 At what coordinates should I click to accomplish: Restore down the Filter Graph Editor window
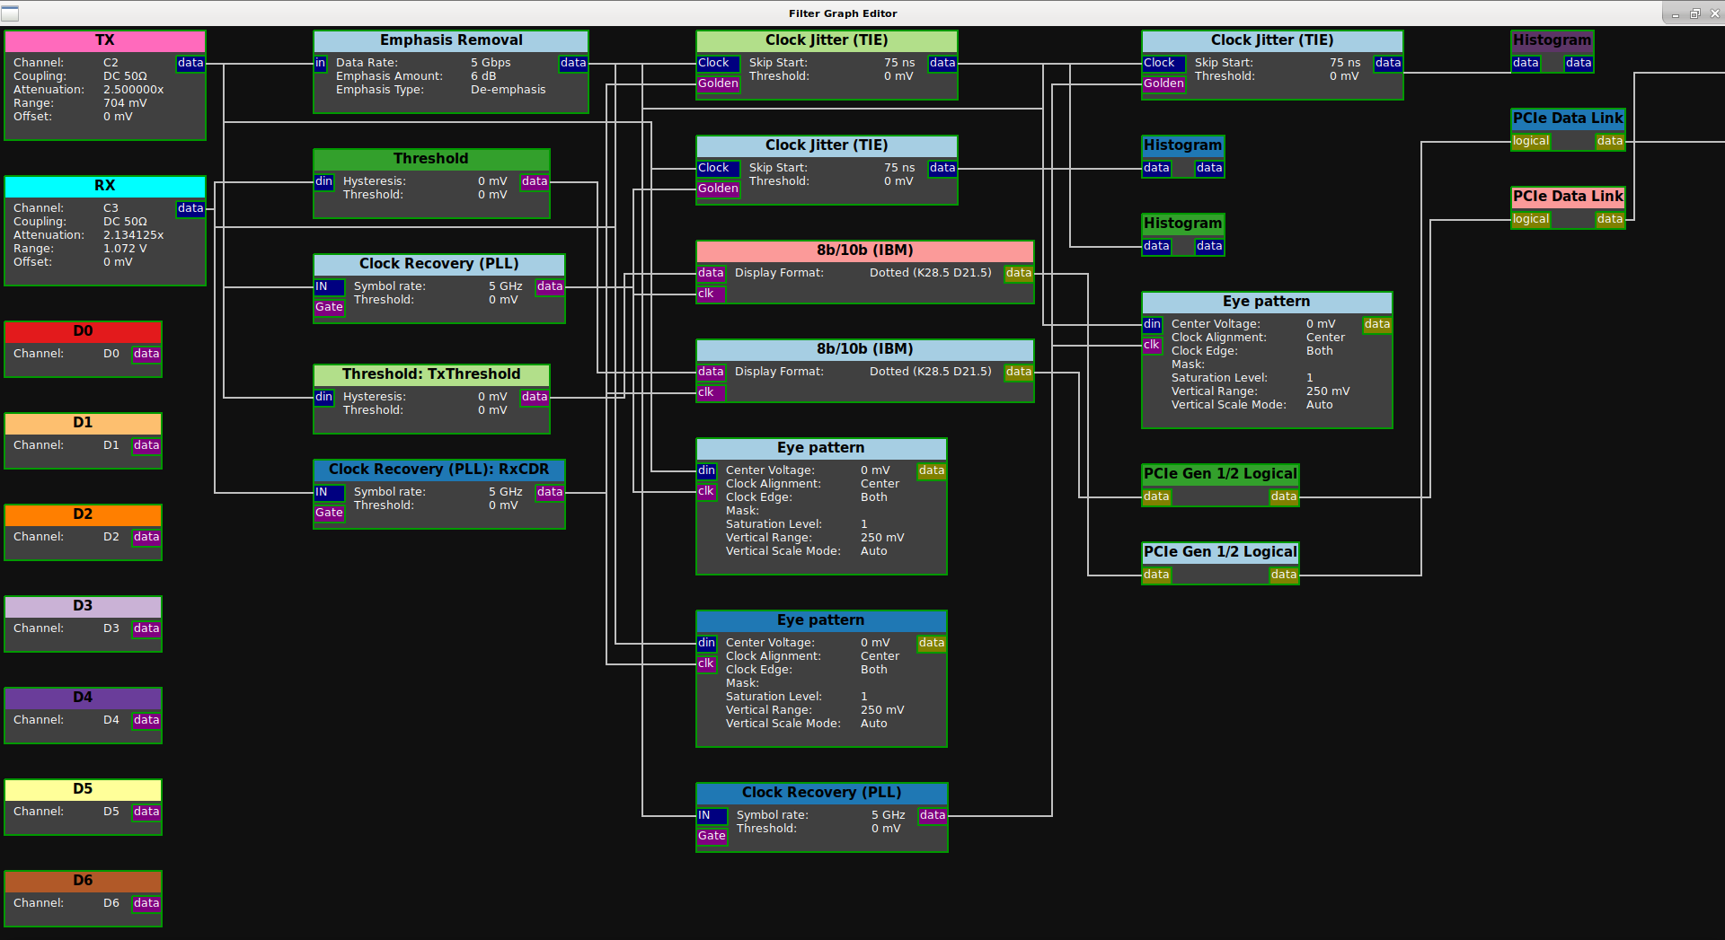point(1695,13)
